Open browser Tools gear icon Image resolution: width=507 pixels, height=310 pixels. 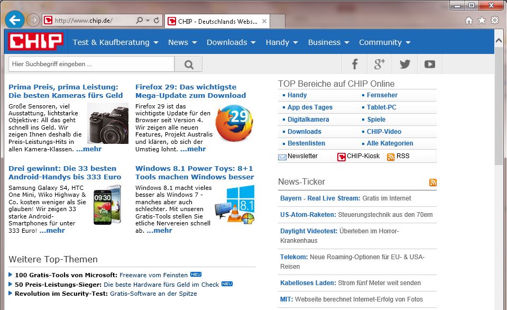(495, 21)
